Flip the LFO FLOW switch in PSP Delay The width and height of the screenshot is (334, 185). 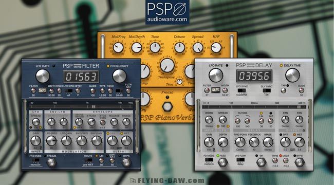click(240, 159)
